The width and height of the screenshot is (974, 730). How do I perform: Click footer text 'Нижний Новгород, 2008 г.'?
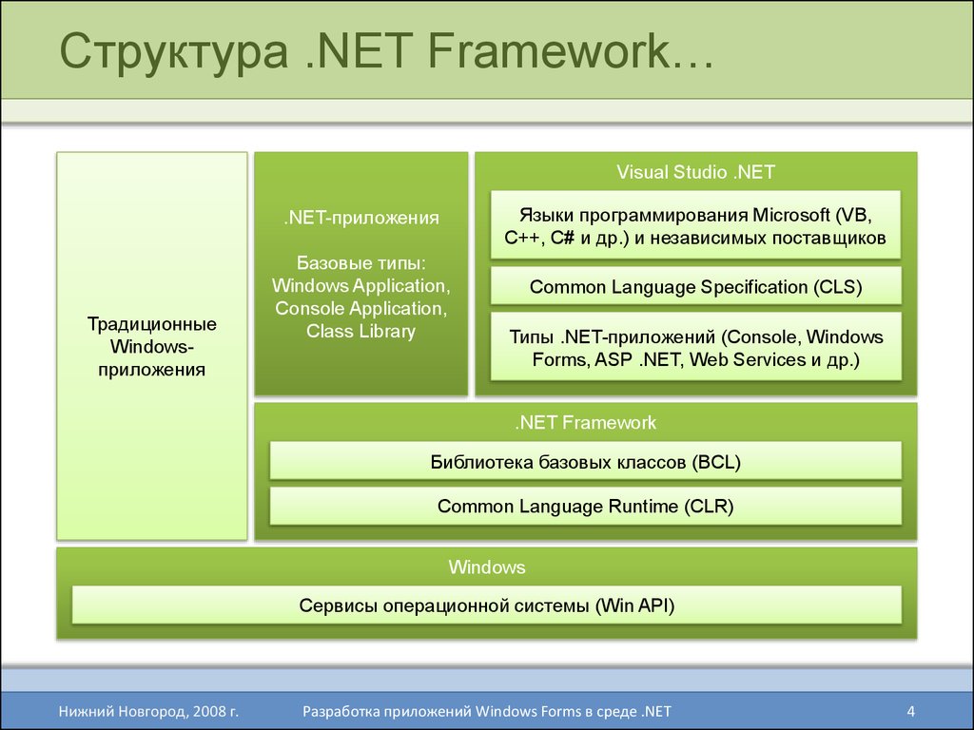coord(148,711)
